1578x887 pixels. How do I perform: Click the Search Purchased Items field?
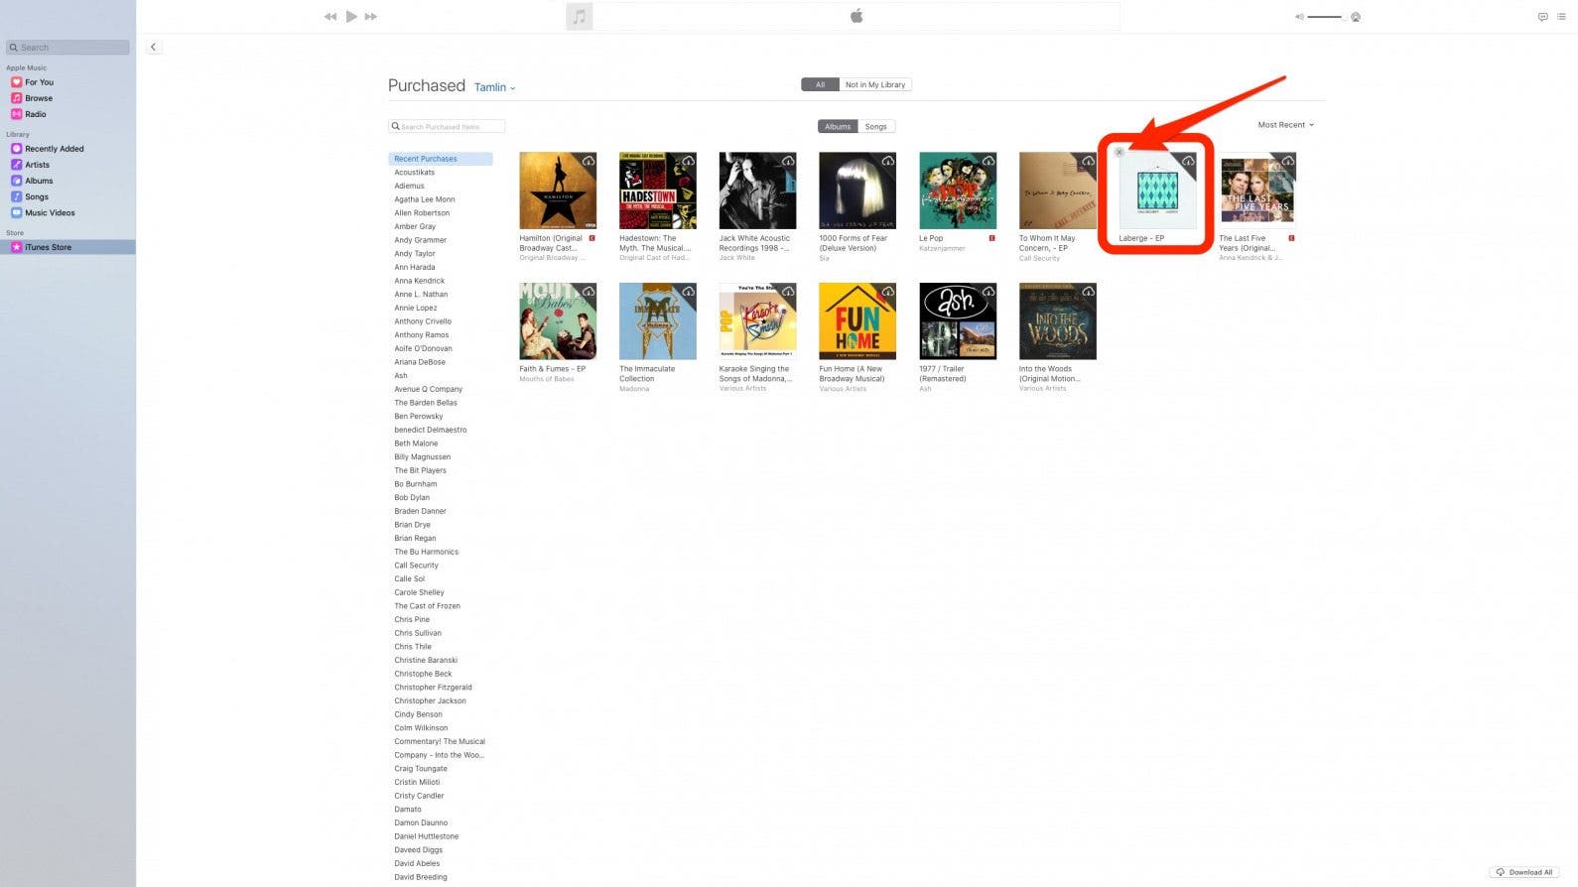(447, 127)
